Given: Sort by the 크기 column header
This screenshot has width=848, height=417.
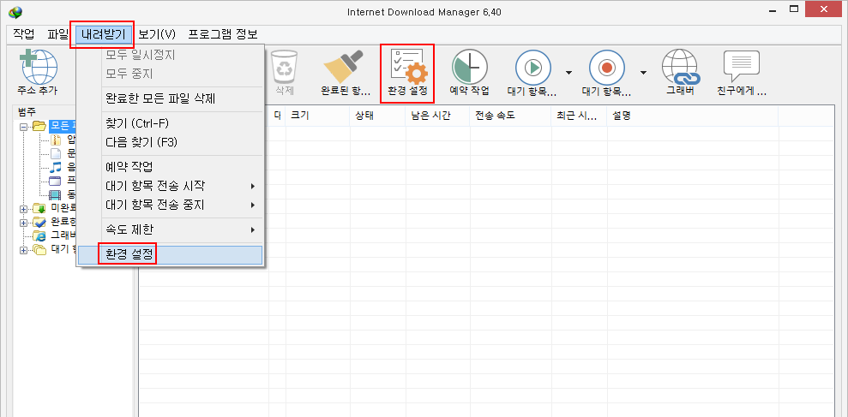Looking at the screenshot, I should [x=317, y=116].
